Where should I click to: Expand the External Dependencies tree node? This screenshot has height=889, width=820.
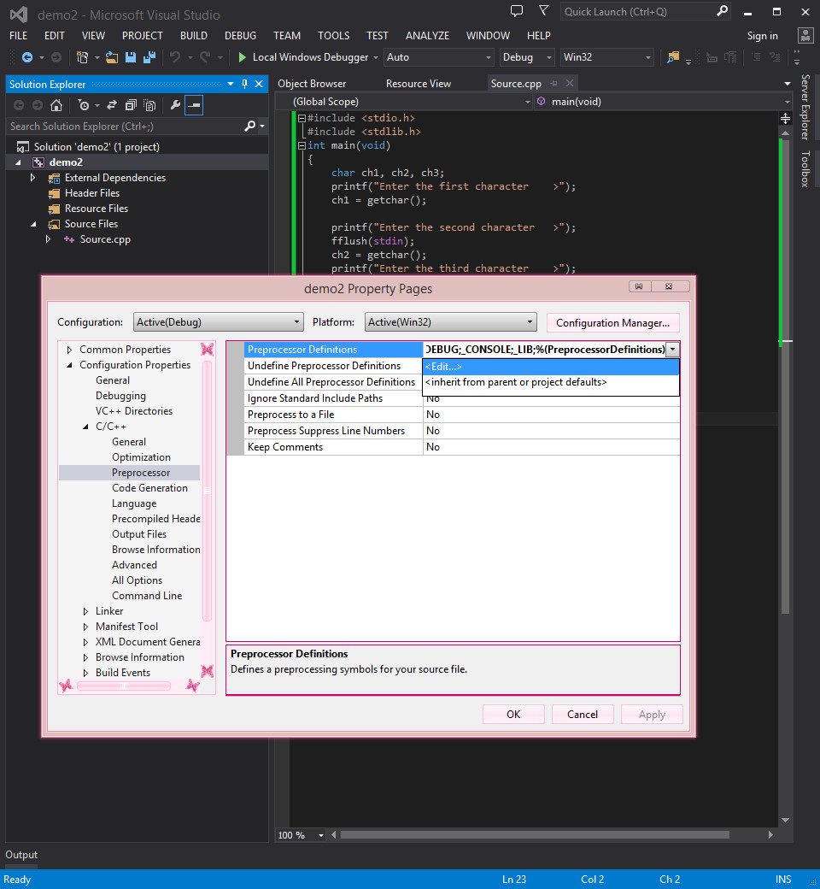pyautogui.click(x=34, y=177)
